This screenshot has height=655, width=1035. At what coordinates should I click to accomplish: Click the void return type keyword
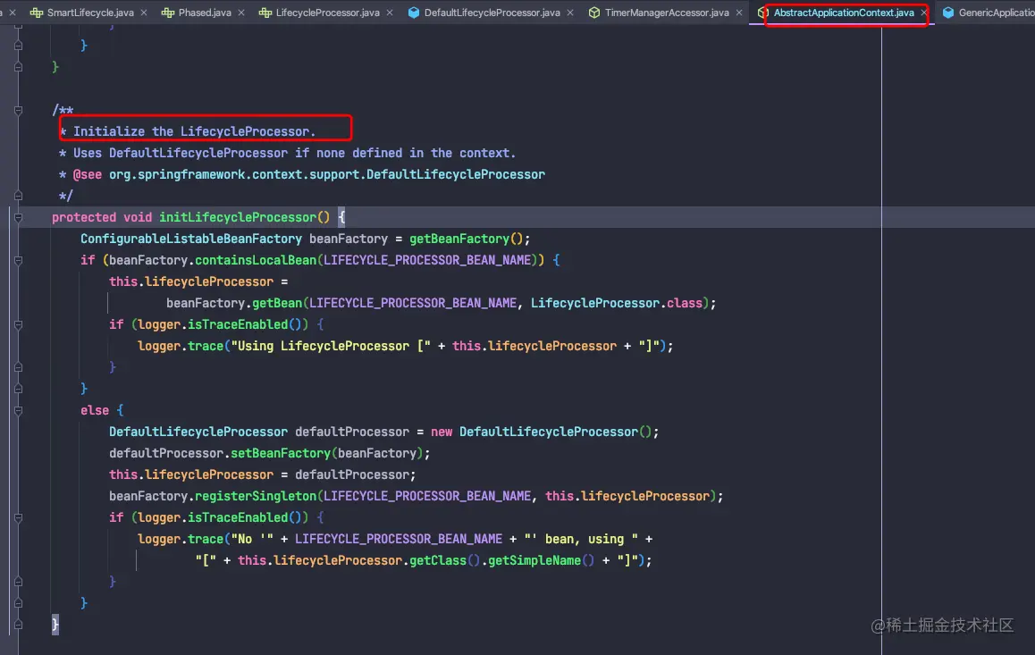(138, 217)
